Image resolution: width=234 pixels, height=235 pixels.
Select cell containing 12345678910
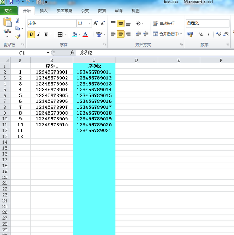52,125
